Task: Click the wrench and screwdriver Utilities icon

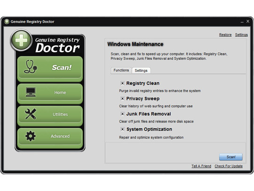Action: (31, 114)
